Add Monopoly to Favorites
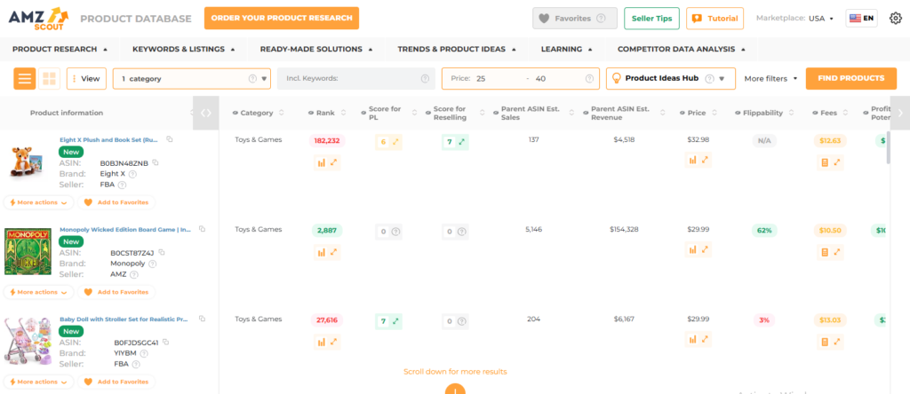This screenshot has width=910, height=394. point(116,292)
